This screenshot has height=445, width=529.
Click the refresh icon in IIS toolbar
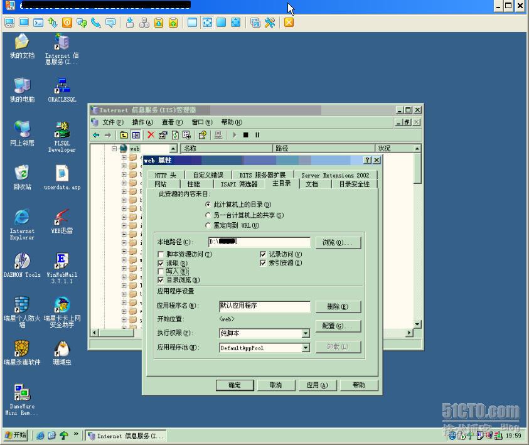[x=175, y=136]
